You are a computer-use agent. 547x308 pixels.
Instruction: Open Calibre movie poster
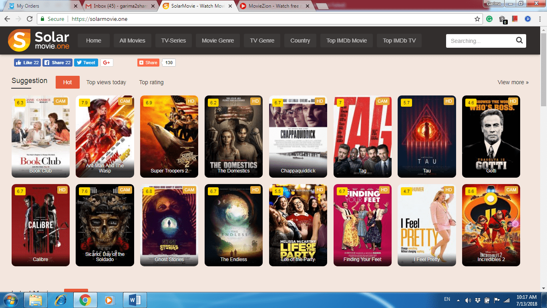40,225
